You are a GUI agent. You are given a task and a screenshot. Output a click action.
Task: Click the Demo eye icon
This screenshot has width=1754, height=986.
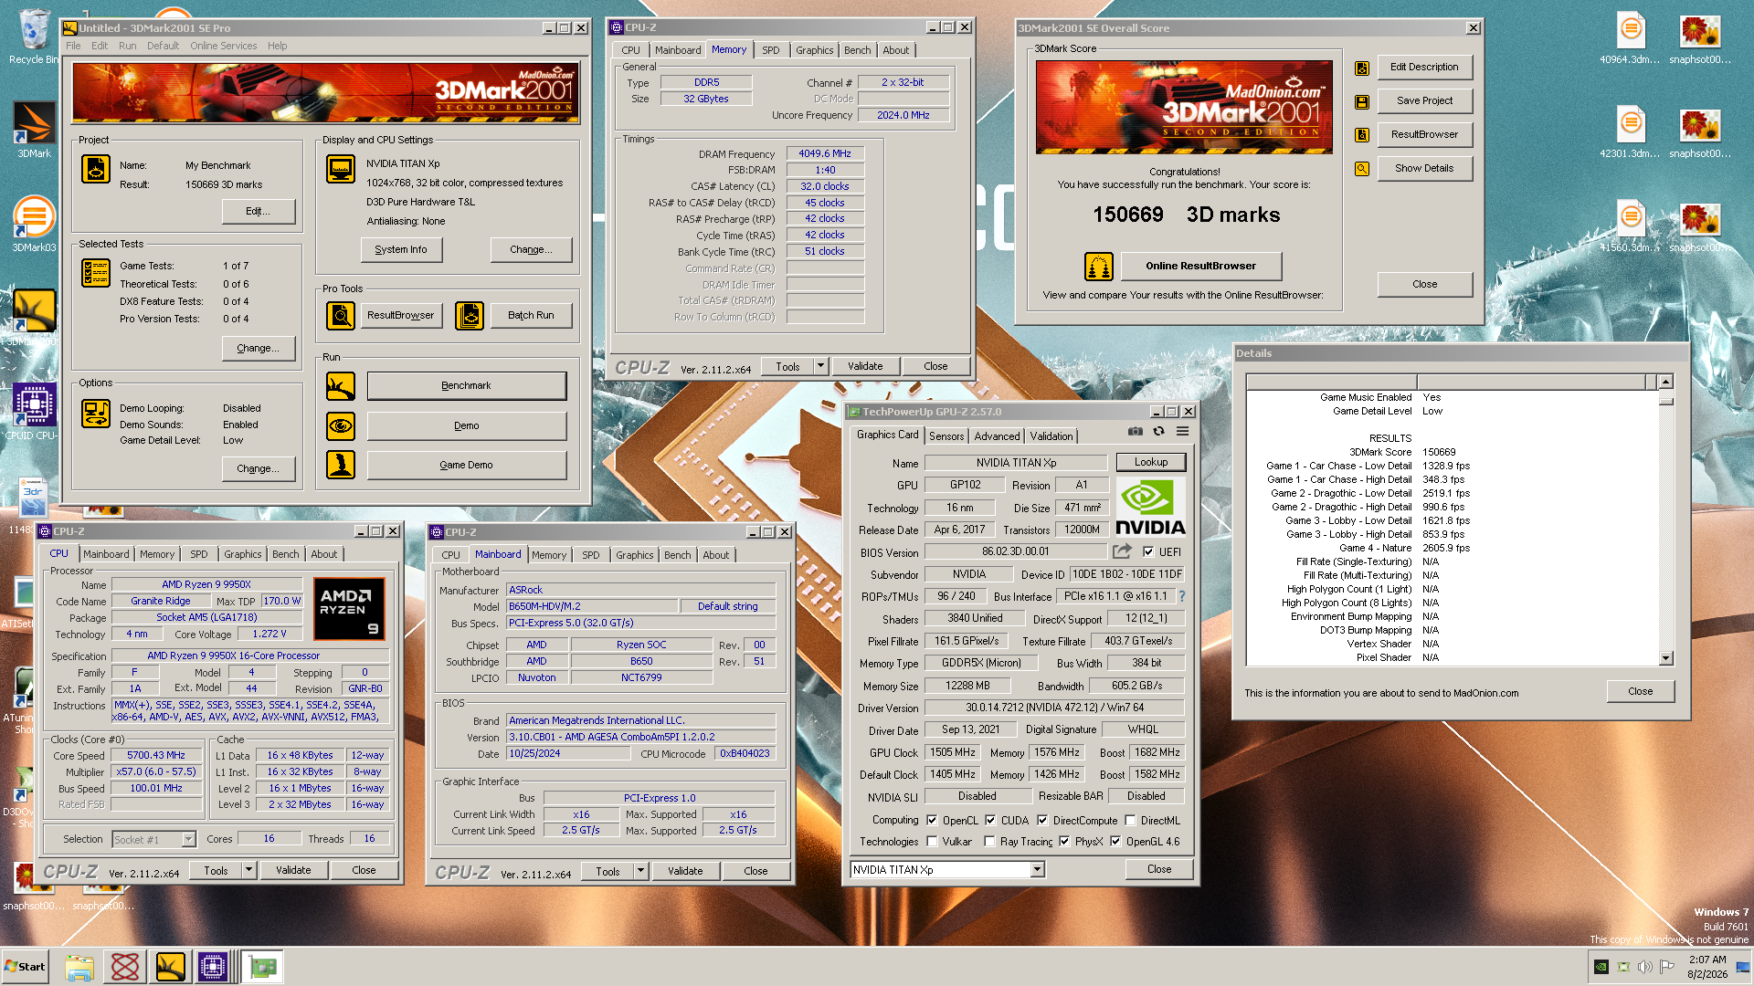(341, 425)
